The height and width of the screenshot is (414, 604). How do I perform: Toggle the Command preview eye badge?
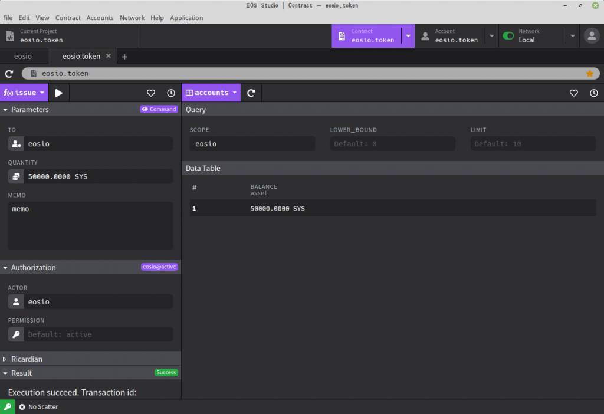pyautogui.click(x=159, y=109)
